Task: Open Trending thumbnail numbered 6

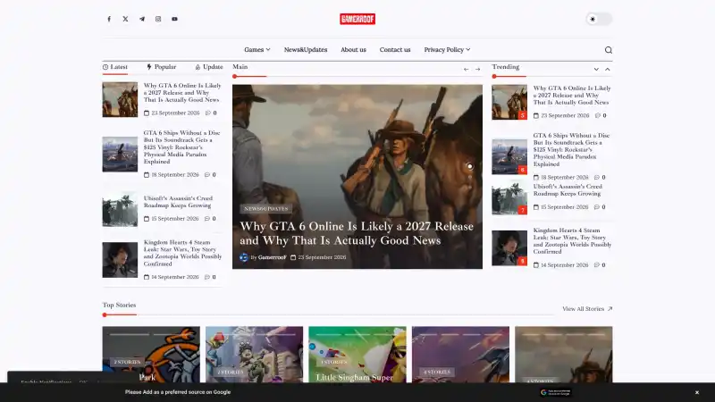Action: [x=509, y=157]
